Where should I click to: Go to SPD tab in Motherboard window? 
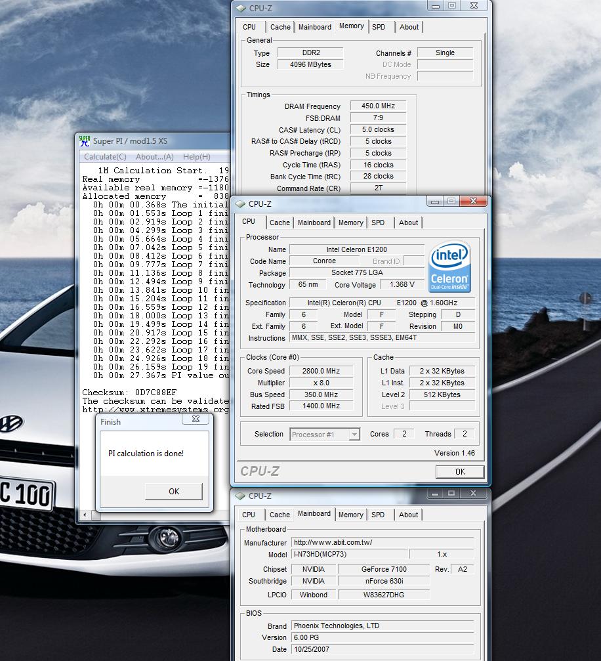(x=378, y=515)
